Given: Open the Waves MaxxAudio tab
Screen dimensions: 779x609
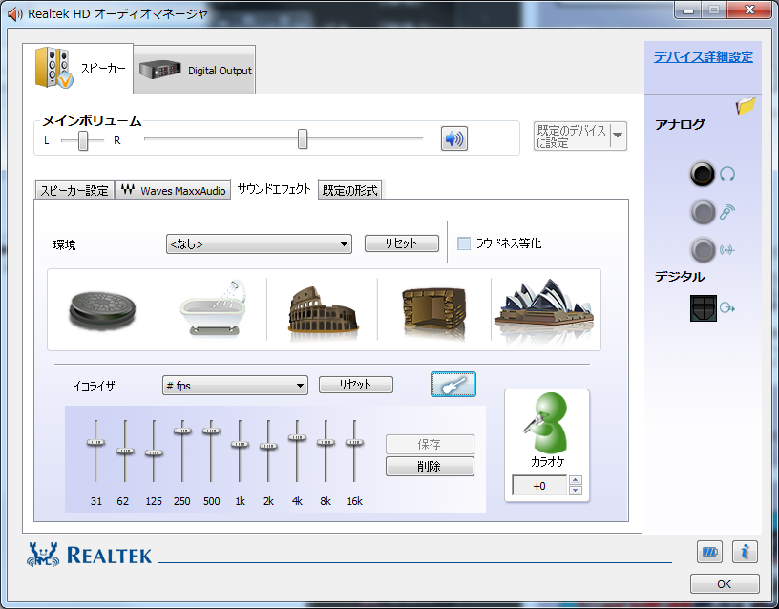Looking at the screenshot, I should coord(173,190).
